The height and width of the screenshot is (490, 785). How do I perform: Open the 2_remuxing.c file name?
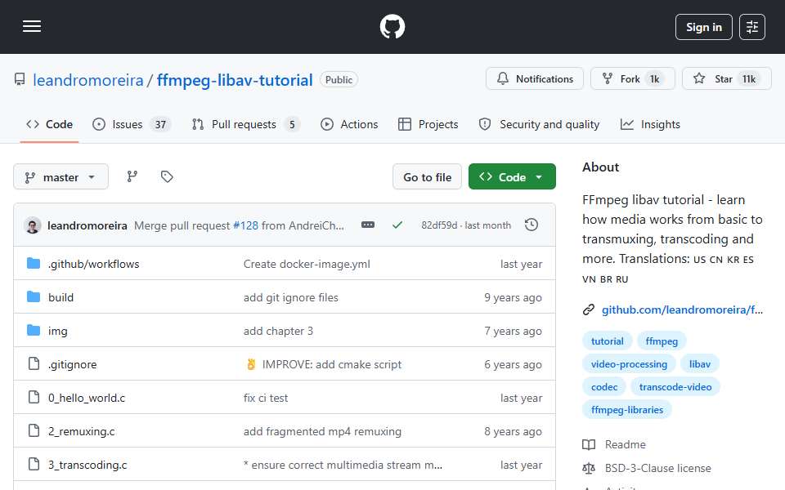point(82,431)
